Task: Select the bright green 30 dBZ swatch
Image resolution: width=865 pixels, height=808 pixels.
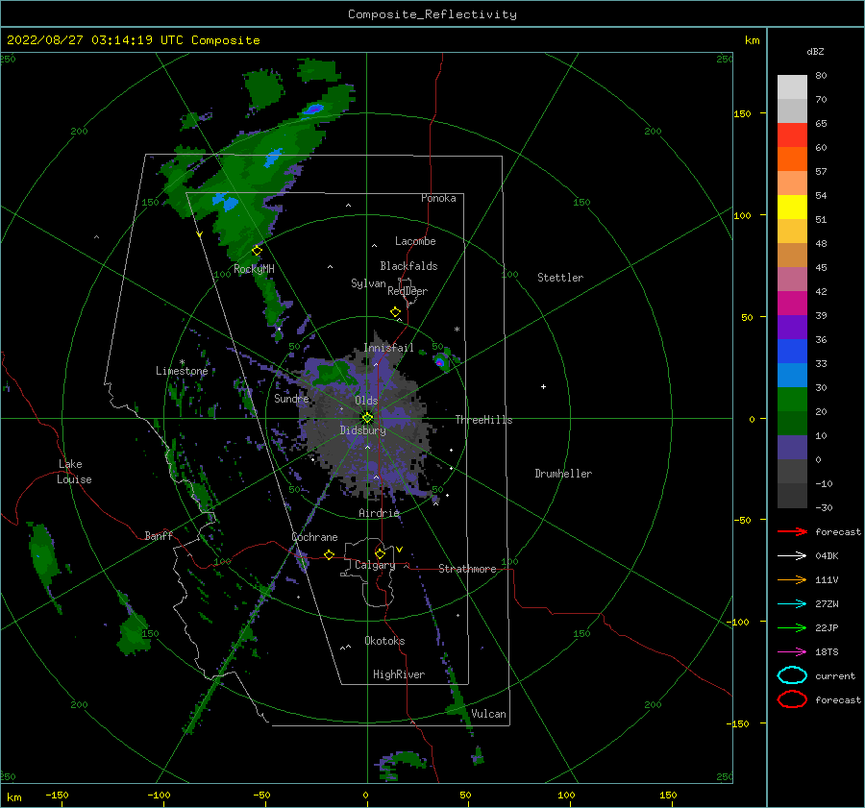Action: [x=792, y=400]
